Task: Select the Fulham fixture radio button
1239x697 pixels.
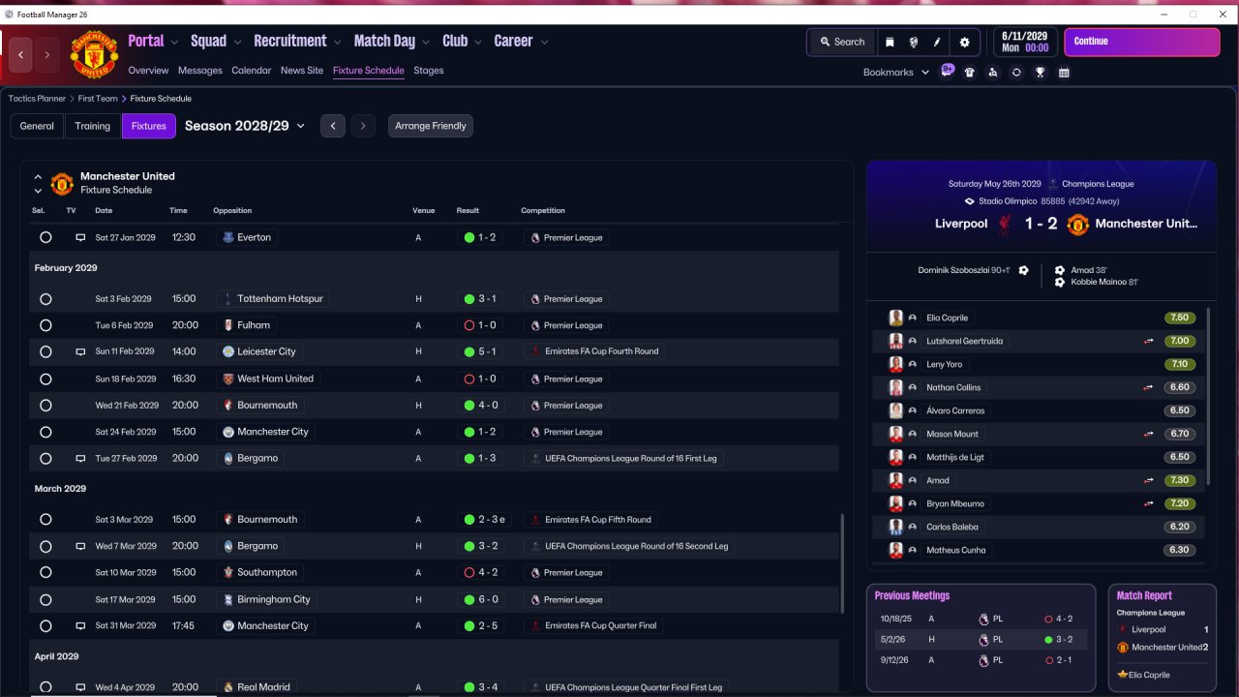Action: (45, 325)
